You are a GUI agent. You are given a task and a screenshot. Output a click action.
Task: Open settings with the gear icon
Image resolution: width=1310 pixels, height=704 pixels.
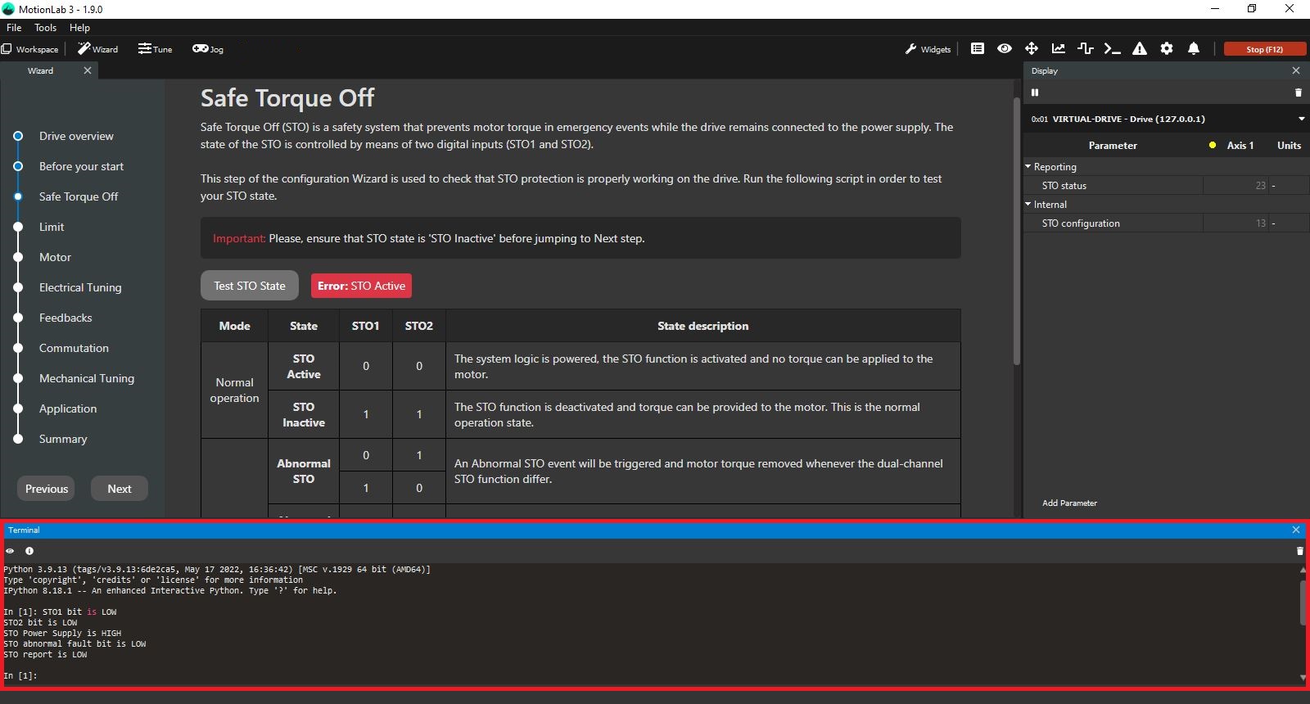tap(1167, 49)
